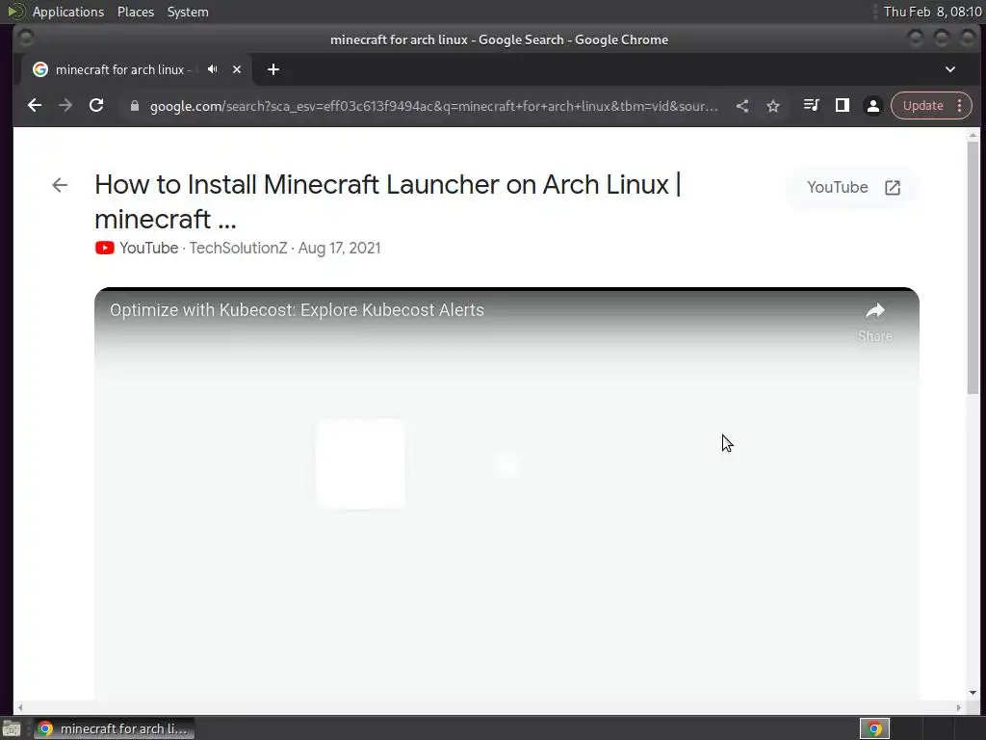The height and width of the screenshot is (740, 986).
Task: Click the scroll down arrow
Action: 973,693
